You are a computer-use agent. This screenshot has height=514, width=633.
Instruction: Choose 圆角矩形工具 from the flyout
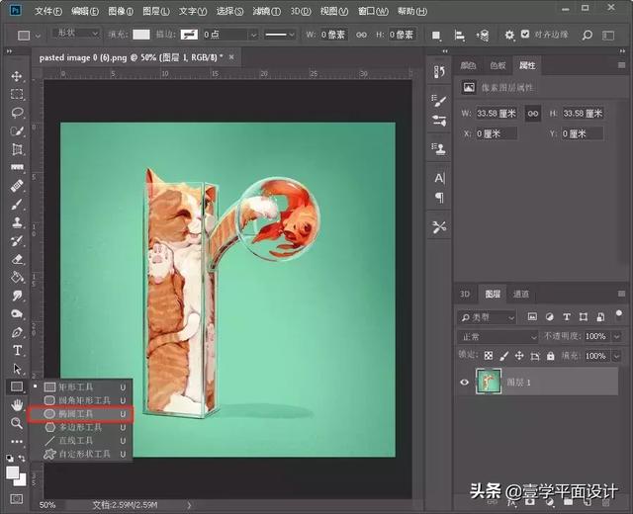(x=80, y=400)
